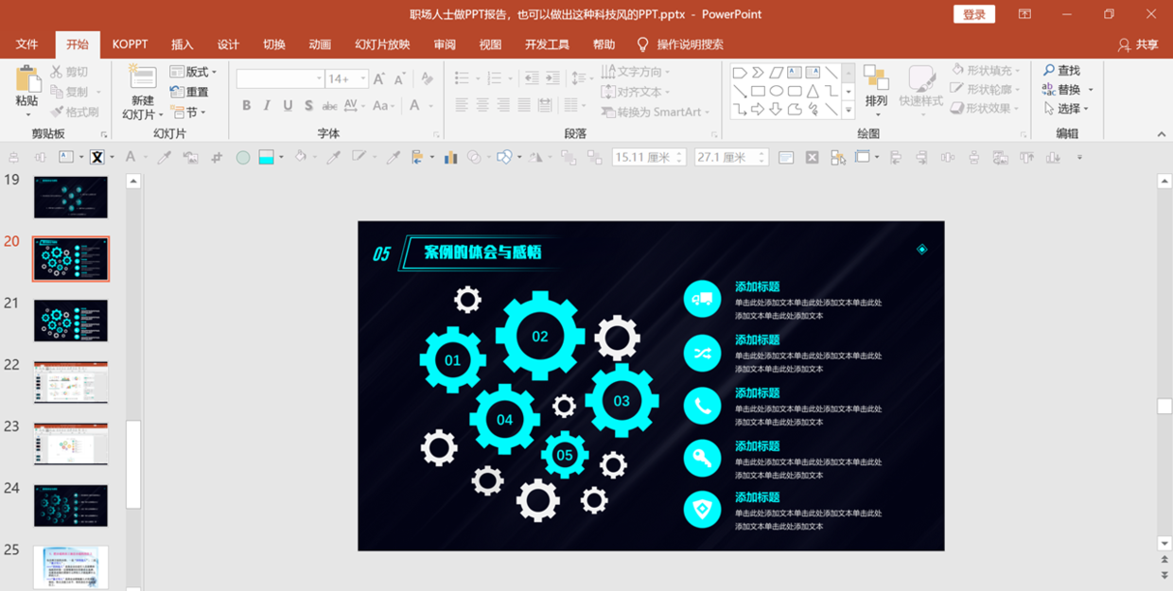Open the font name combo box
The image size is (1173, 591).
pyautogui.click(x=280, y=79)
